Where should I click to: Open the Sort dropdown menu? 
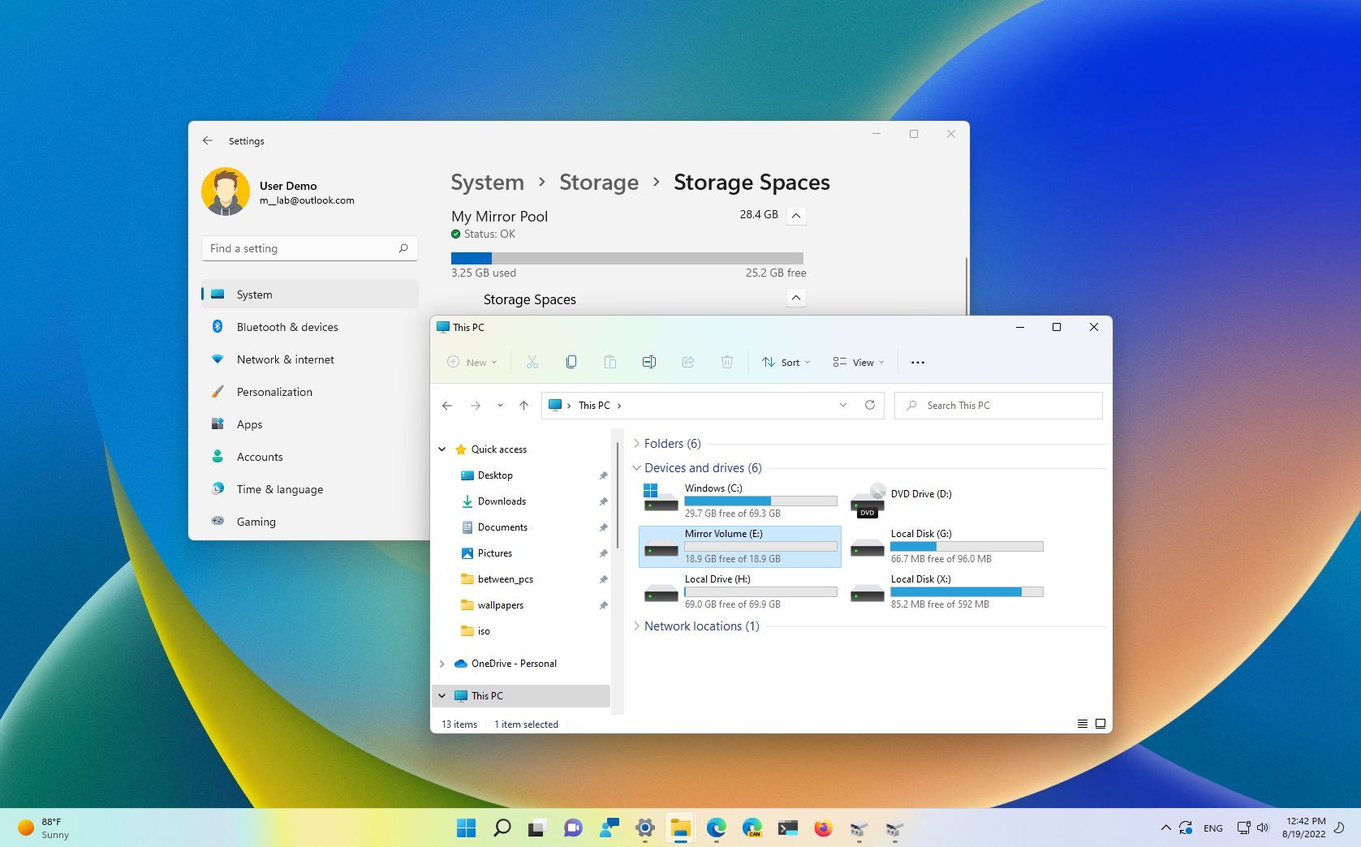tap(784, 362)
